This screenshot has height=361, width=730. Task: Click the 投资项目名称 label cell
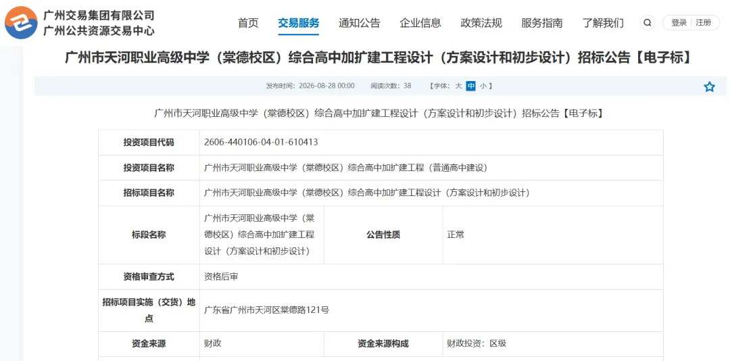149,168
